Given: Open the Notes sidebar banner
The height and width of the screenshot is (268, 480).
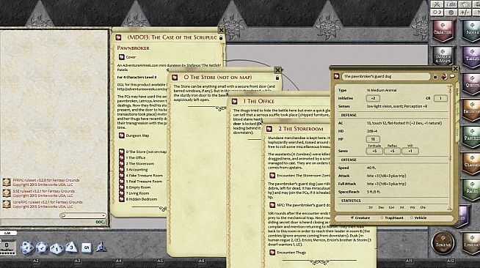Looking at the screenshot, I should [471, 31].
